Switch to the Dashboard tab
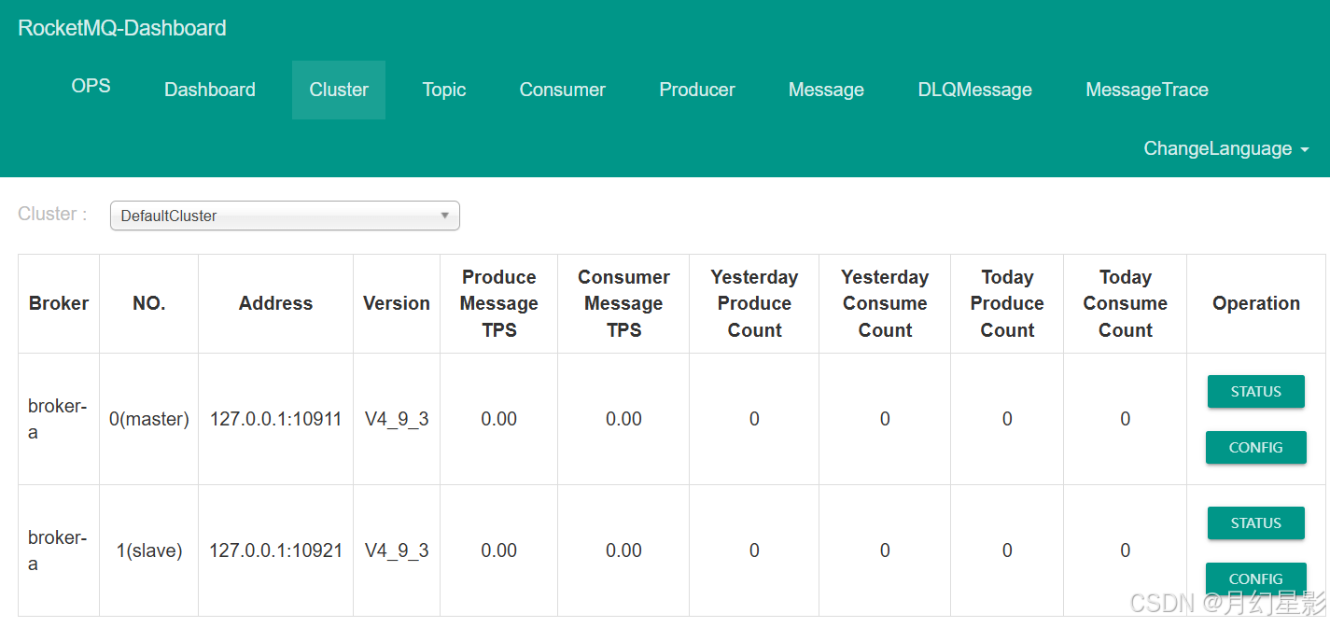1330x627 pixels. coord(210,90)
